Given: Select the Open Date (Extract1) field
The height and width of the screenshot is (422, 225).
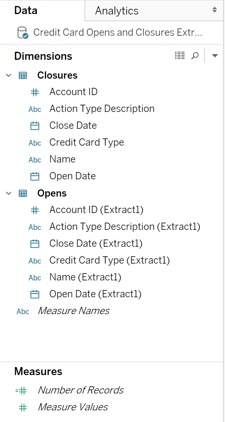Looking at the screenshot, I should click(95, 294).
